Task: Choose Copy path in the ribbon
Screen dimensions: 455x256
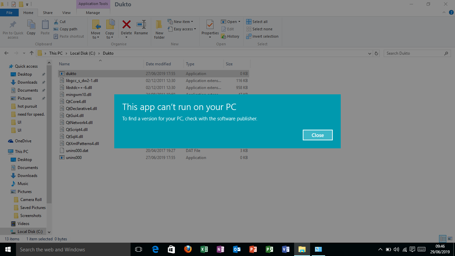Action: (x=65, y=29)
